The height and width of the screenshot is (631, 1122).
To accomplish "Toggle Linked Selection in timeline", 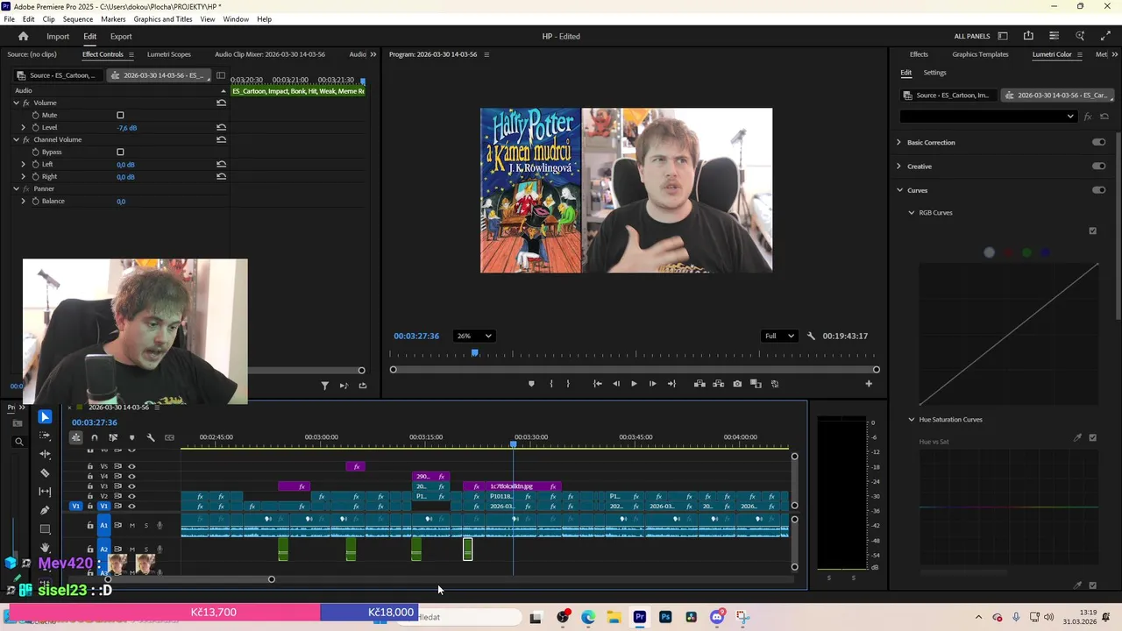I will 113,437.
